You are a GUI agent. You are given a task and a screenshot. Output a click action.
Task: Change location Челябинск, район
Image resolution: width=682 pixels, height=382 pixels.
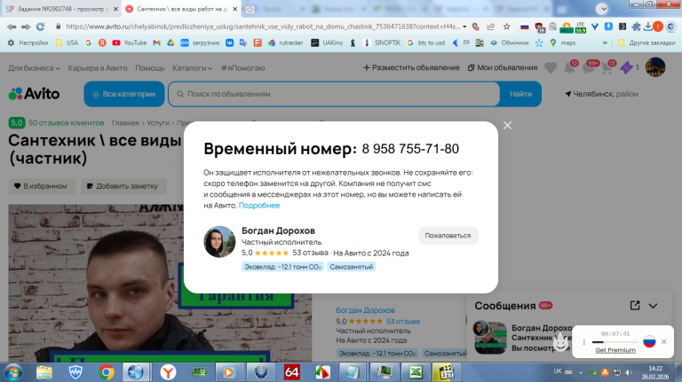[601, 94]
